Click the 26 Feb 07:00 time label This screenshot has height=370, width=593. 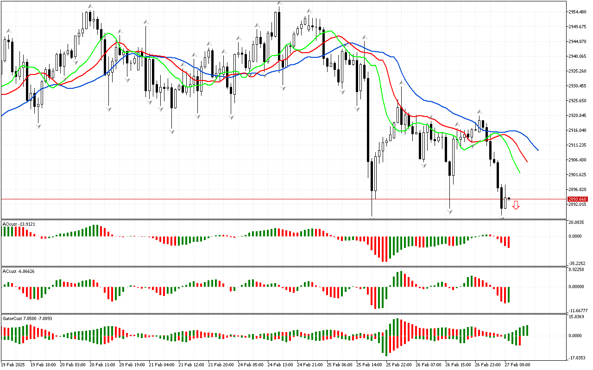pos(429,365)
